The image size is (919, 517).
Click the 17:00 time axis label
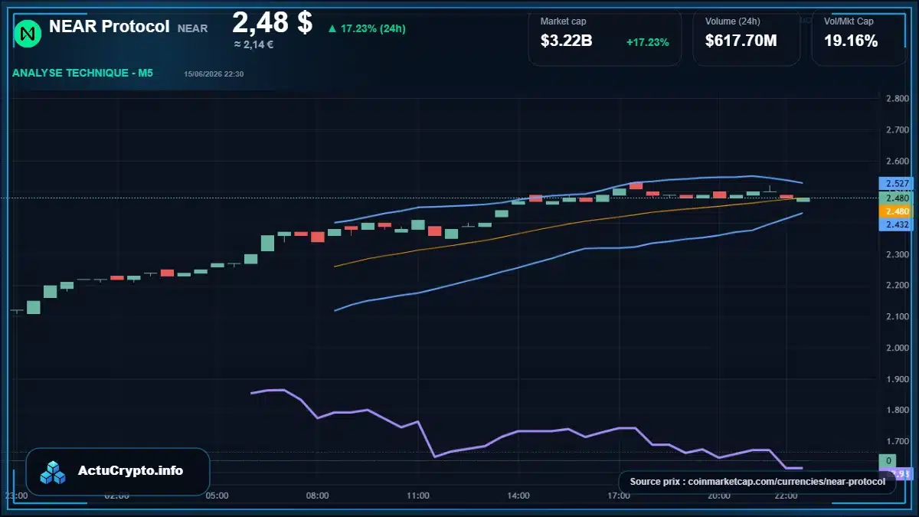[x=618, y=496]
